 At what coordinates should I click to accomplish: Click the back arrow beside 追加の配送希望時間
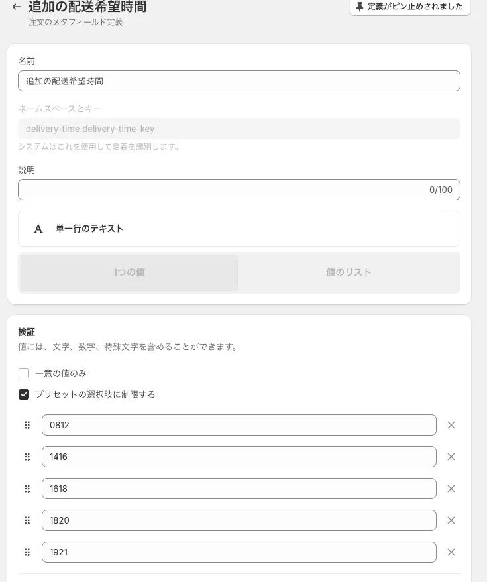click(x=17, y=7)
